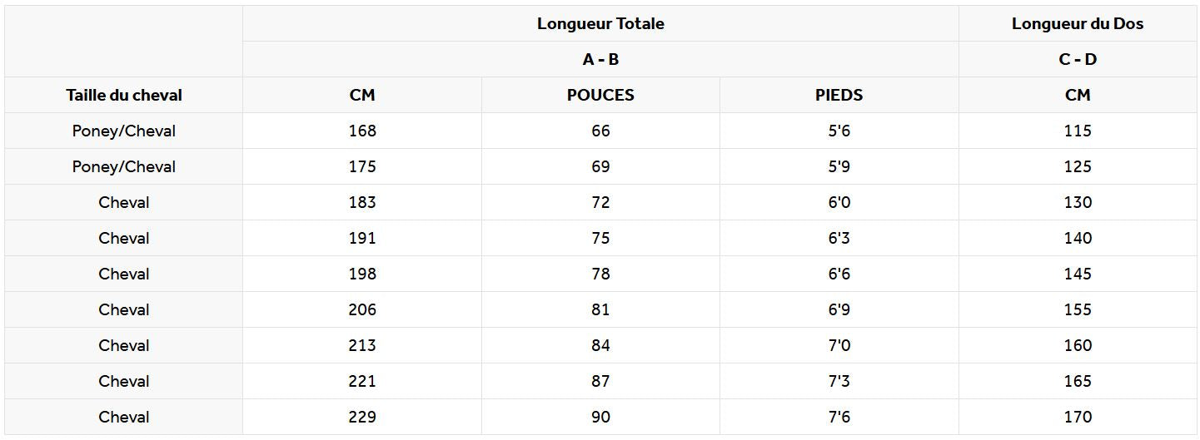
Task: Select the 6'0 feet value
Action: [x=839, y=202]
